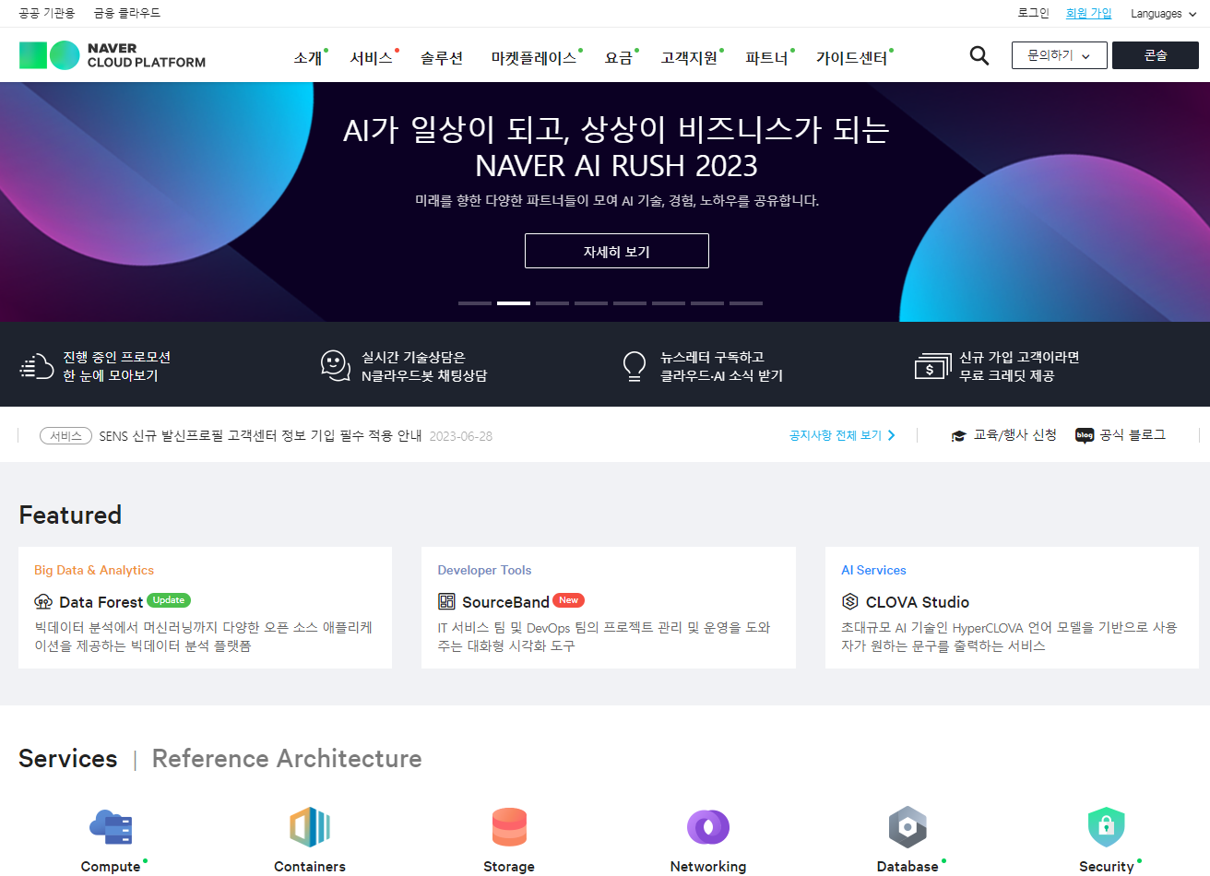Open the search magnifier icon
1210x876 pixels.
click(979, 55)
